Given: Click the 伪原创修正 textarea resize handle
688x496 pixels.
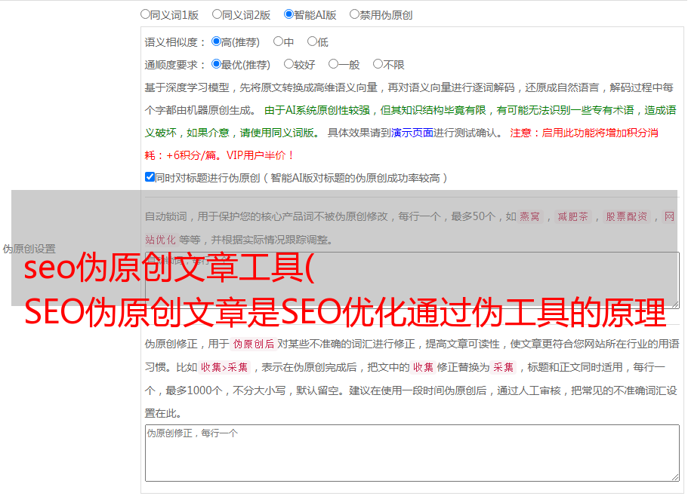Looking at the screenshot, I should [x=675, y=478].
